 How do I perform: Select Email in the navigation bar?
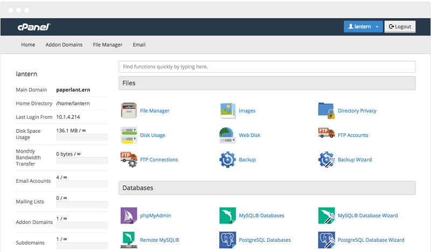(139, 45)
